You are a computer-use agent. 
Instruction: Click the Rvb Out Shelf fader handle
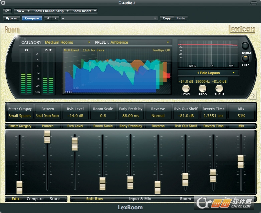pos(185,179)
